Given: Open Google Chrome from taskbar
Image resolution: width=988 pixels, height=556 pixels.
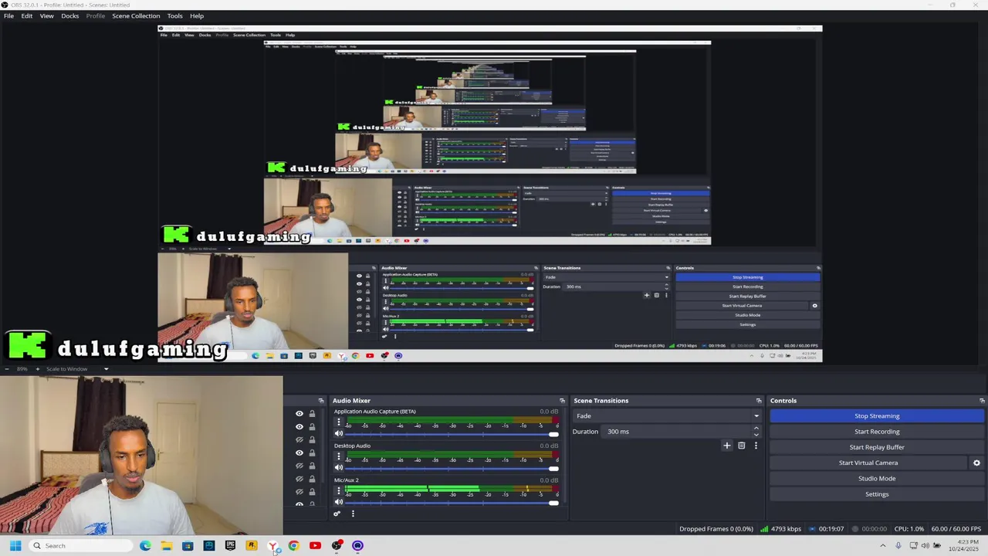Looking at the screenshot, I should [x=293, y=546].
